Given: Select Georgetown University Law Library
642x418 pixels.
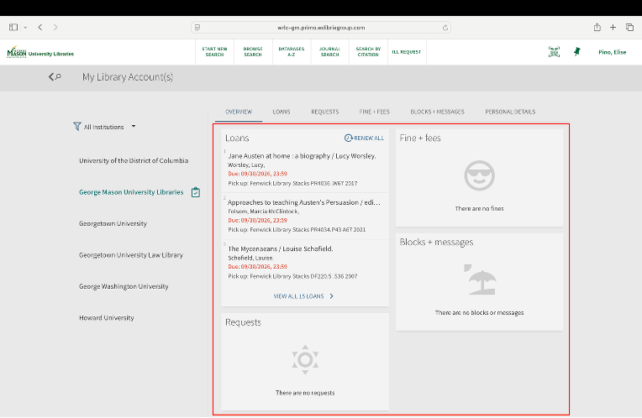Looking at the screenshot, I should point(131,255).
